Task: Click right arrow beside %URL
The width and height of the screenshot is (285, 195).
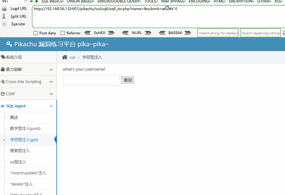Action: 148,33
